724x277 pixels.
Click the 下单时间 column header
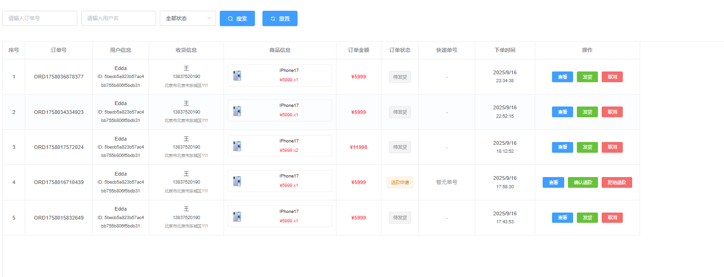coord(505,50)
